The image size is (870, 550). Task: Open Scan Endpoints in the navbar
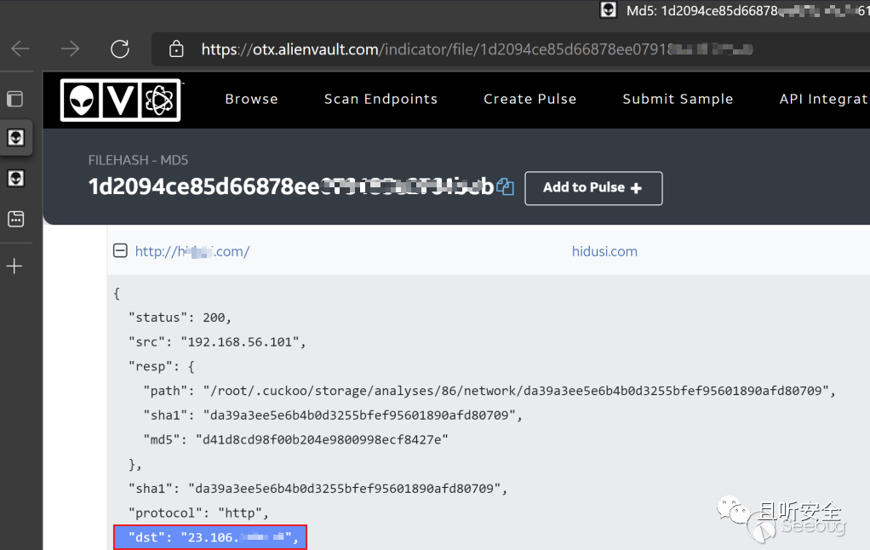(x=381, y=100)
